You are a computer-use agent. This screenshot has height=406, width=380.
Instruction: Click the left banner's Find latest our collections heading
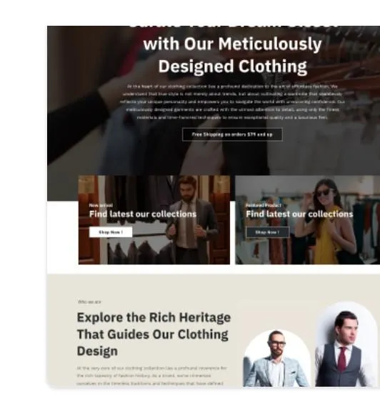[x=143, y=214]
